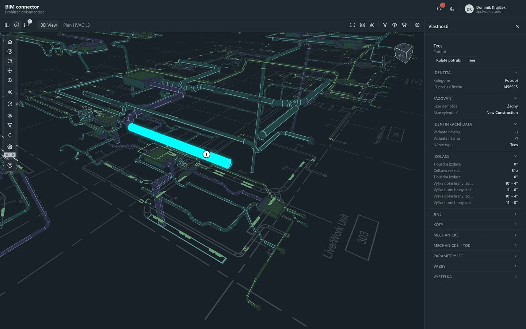Click the Tees tag chip

pos(472,60)
